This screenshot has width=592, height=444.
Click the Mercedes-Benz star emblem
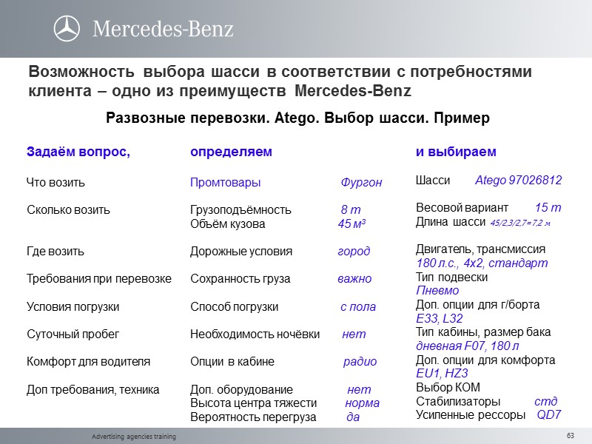[67, 27]
